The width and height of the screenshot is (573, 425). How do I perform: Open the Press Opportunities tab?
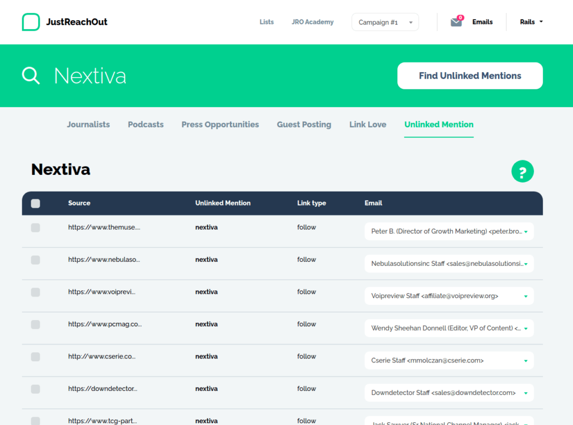(220, 125)
